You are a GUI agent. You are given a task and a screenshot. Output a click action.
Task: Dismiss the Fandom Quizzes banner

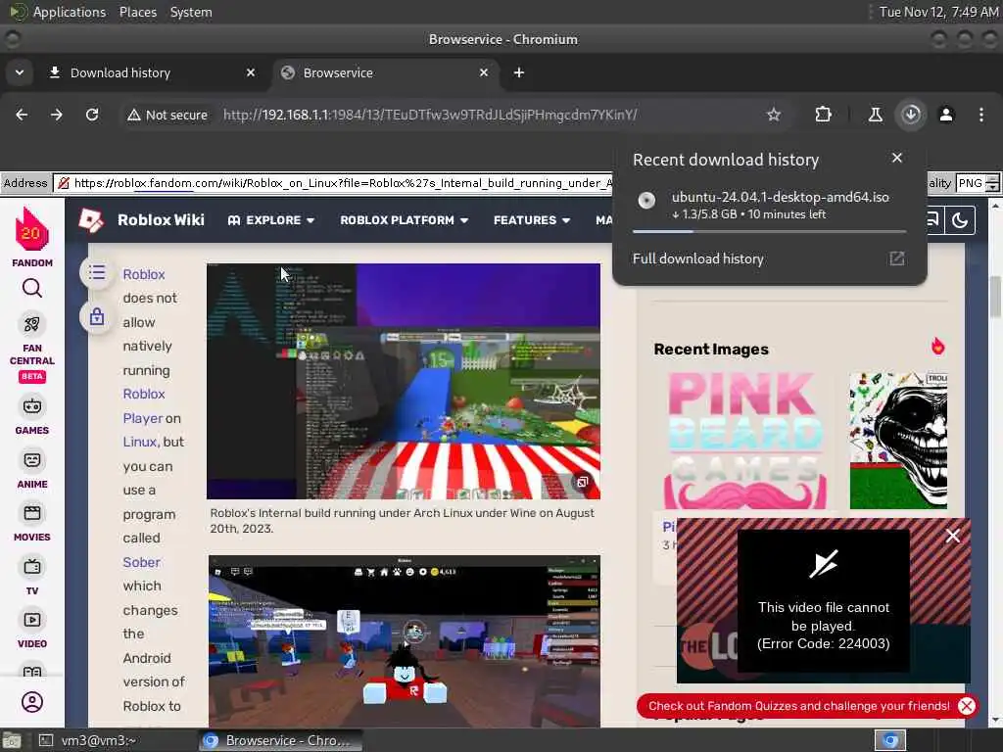pos(967,706)
